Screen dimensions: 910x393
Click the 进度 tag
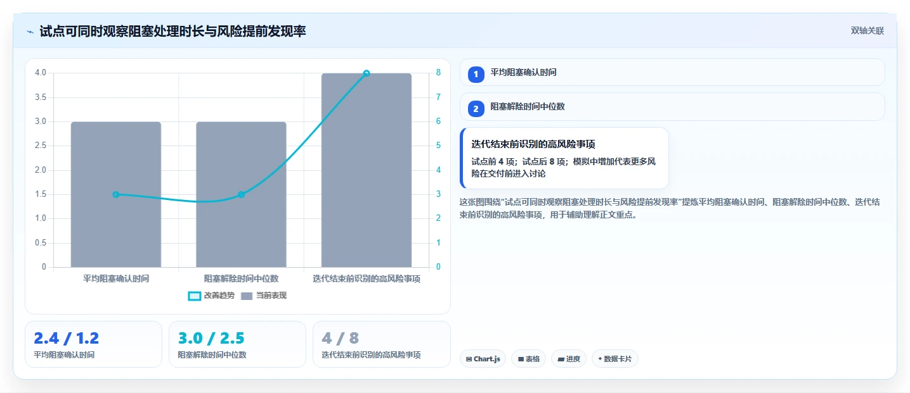[x=569, y=359]
